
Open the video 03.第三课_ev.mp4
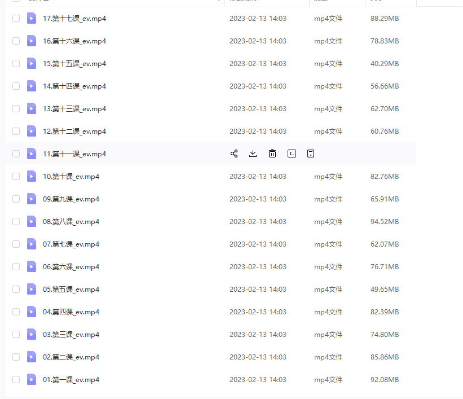pyautogui.click(x=71, y=335)
